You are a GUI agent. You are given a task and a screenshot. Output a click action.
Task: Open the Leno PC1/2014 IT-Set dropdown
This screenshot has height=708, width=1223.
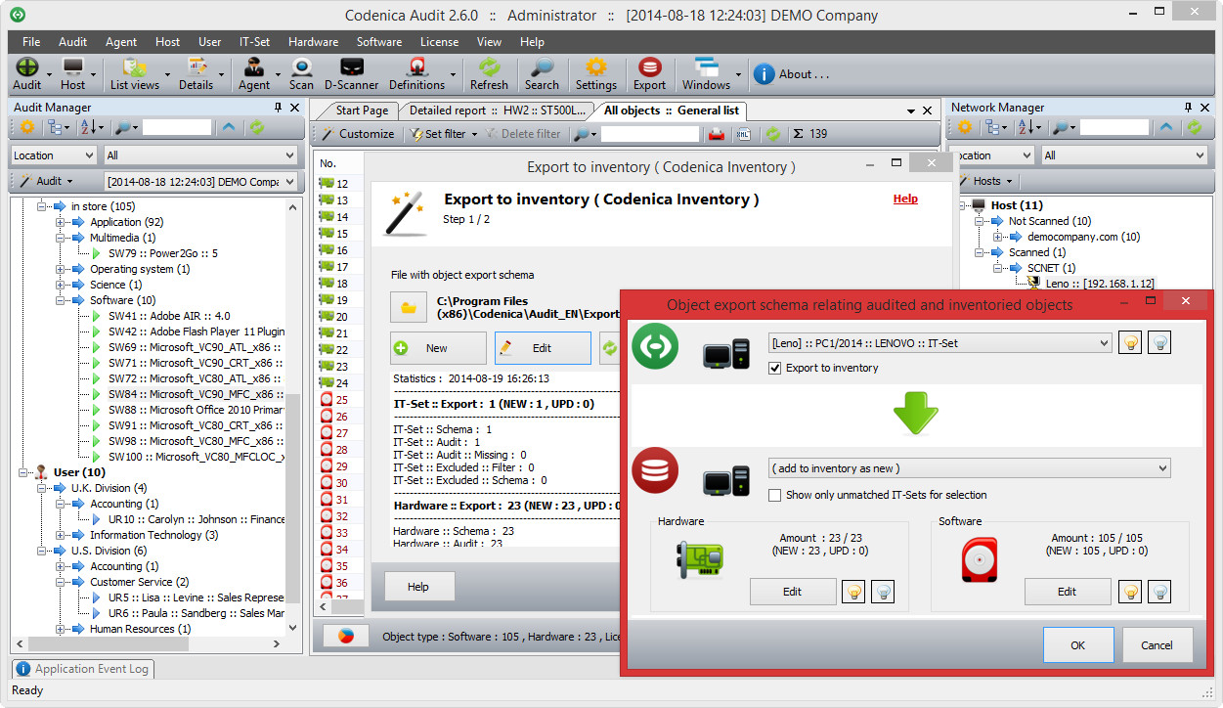[940, 342]
